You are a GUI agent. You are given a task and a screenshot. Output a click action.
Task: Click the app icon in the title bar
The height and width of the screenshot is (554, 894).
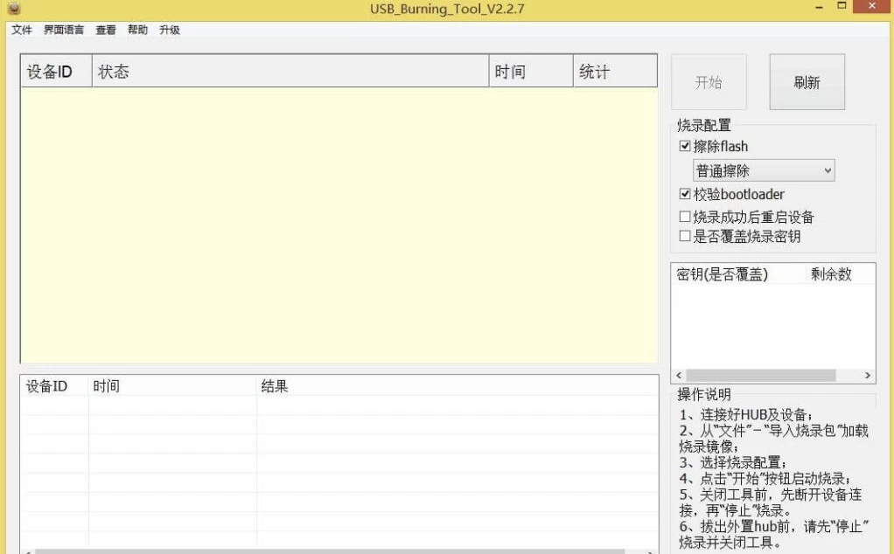tap(12, 10)
